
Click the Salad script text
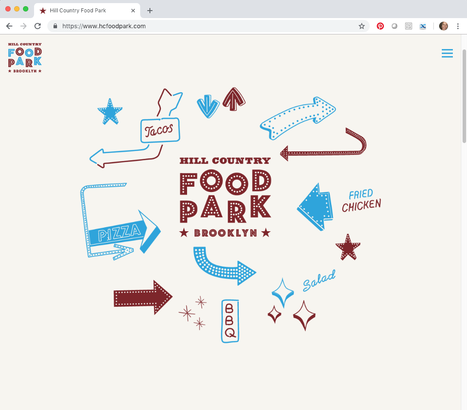319,280
